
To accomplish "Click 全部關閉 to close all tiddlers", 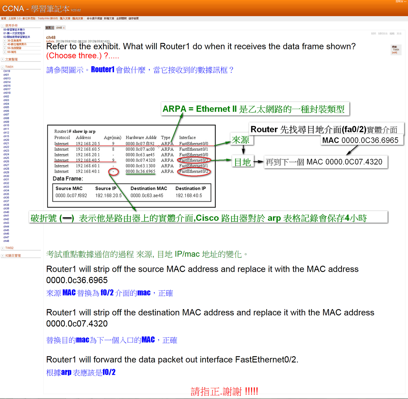I will (x=121, y=18).
